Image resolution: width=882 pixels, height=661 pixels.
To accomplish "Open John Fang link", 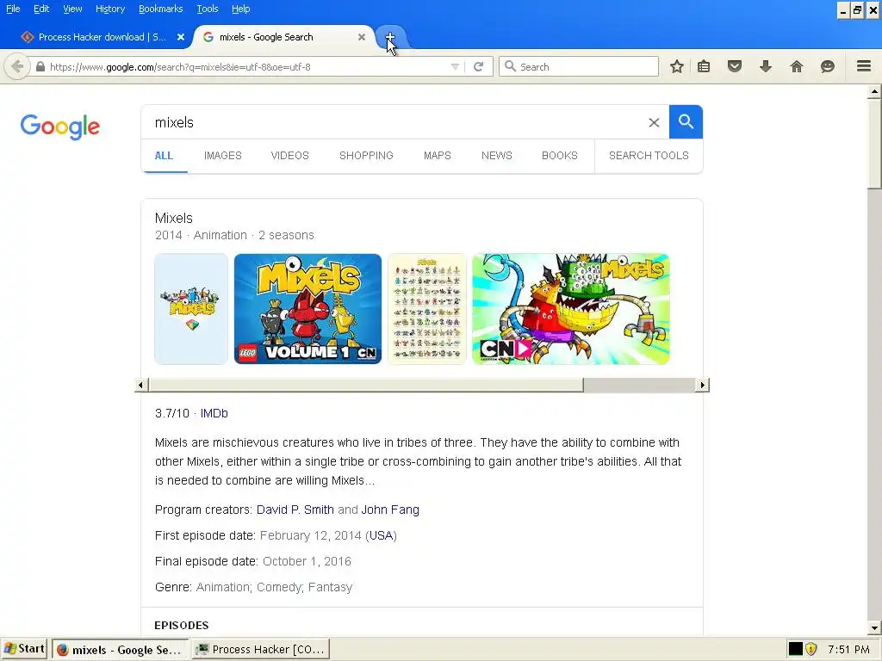I will coord(390,510).
